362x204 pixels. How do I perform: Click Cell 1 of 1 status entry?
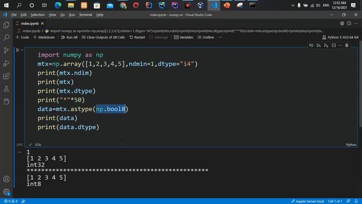coord(335,201)
